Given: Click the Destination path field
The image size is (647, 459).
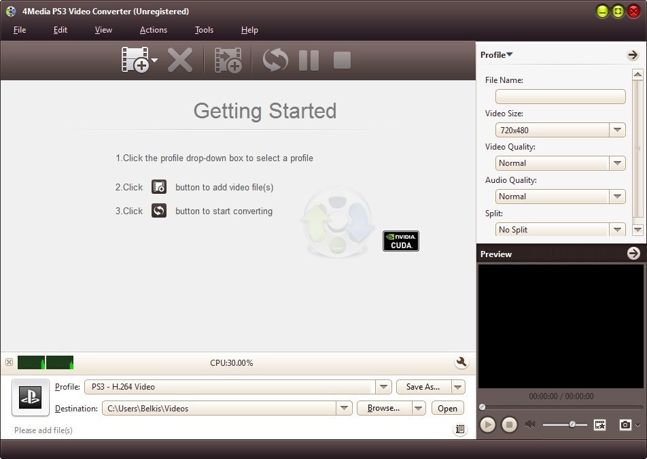Looking at the screenshot, I should [219, 408].
